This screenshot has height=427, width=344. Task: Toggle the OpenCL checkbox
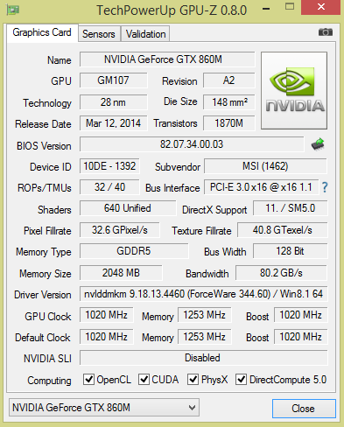[x=88, y=380]
